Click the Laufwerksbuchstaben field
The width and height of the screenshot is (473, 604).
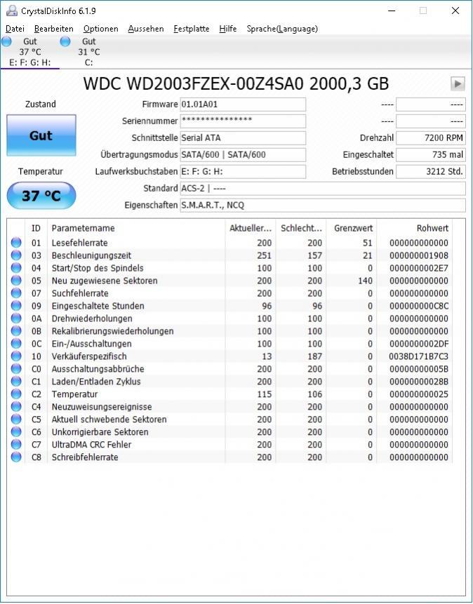[243, 171]
